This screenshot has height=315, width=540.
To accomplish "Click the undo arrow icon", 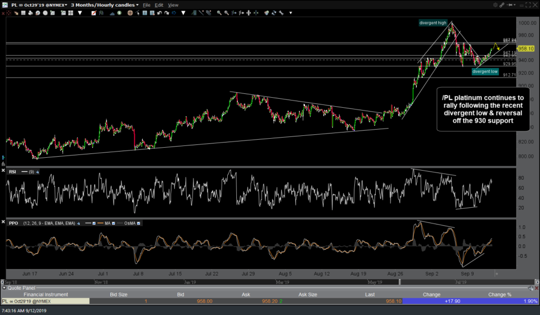I will pos(159,13).
